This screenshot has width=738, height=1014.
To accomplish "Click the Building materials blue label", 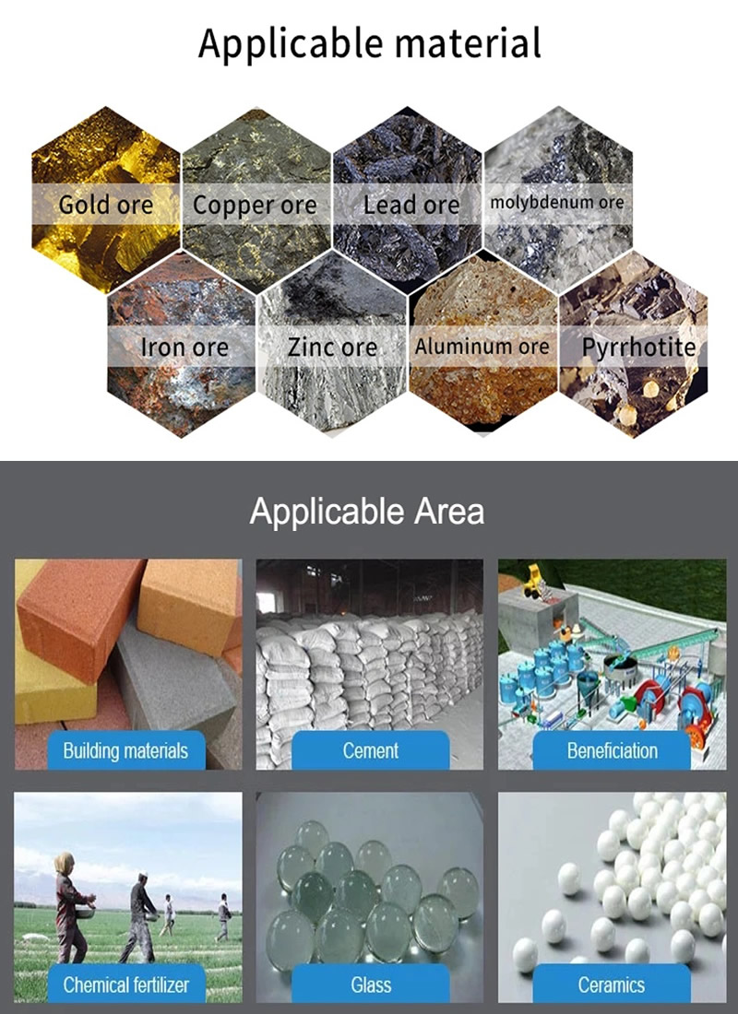I will [x=126, y=750].
